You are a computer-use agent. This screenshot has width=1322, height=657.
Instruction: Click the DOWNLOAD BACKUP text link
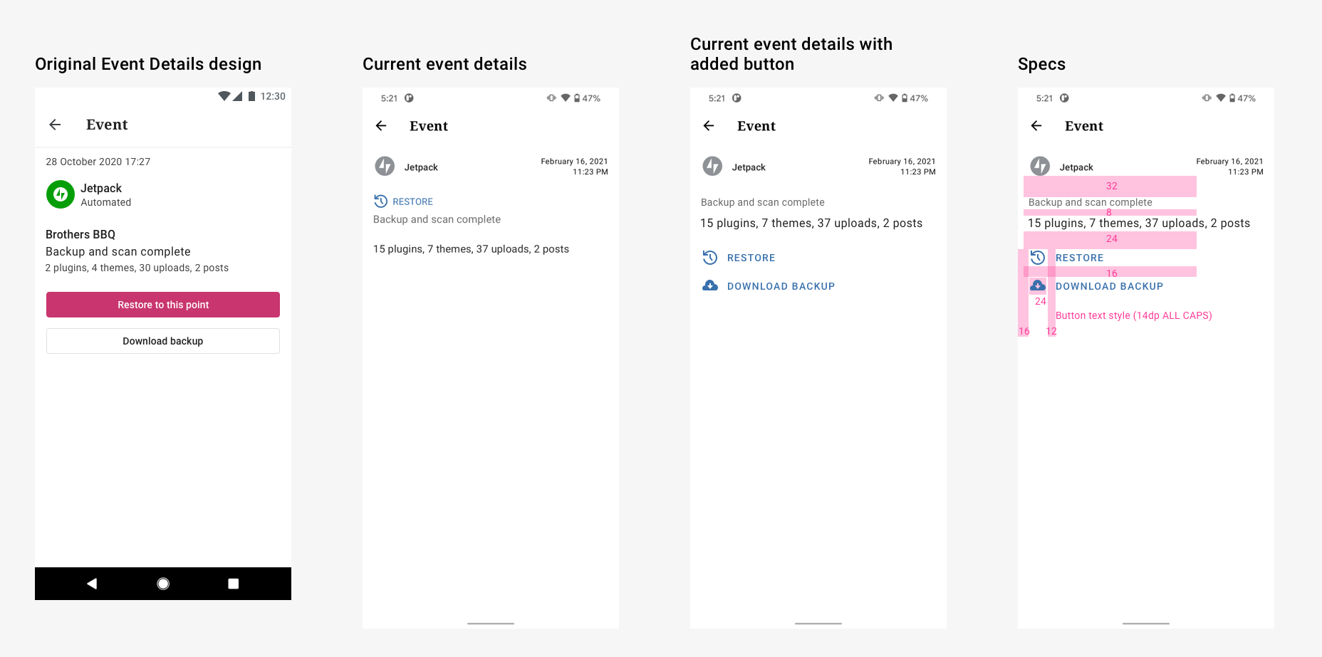(x=781, y=285)
